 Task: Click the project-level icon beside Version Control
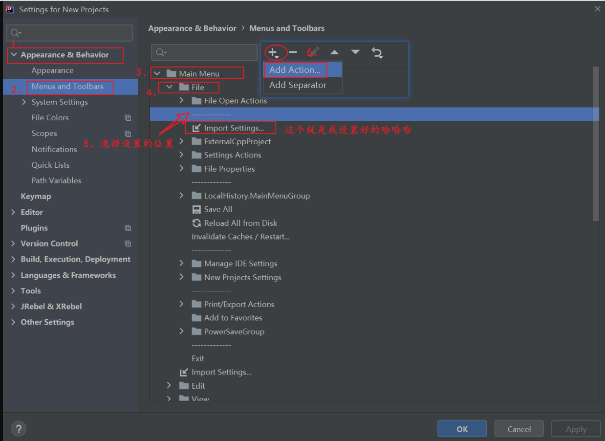click(128, 243)
